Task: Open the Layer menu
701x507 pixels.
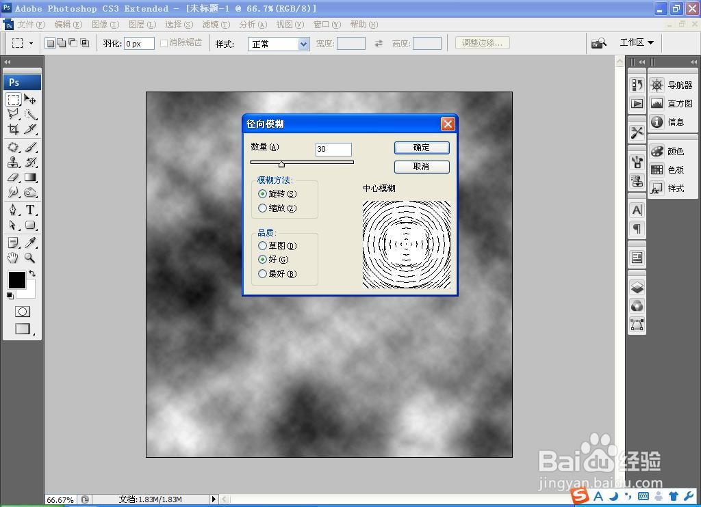Action: (142, 24)
